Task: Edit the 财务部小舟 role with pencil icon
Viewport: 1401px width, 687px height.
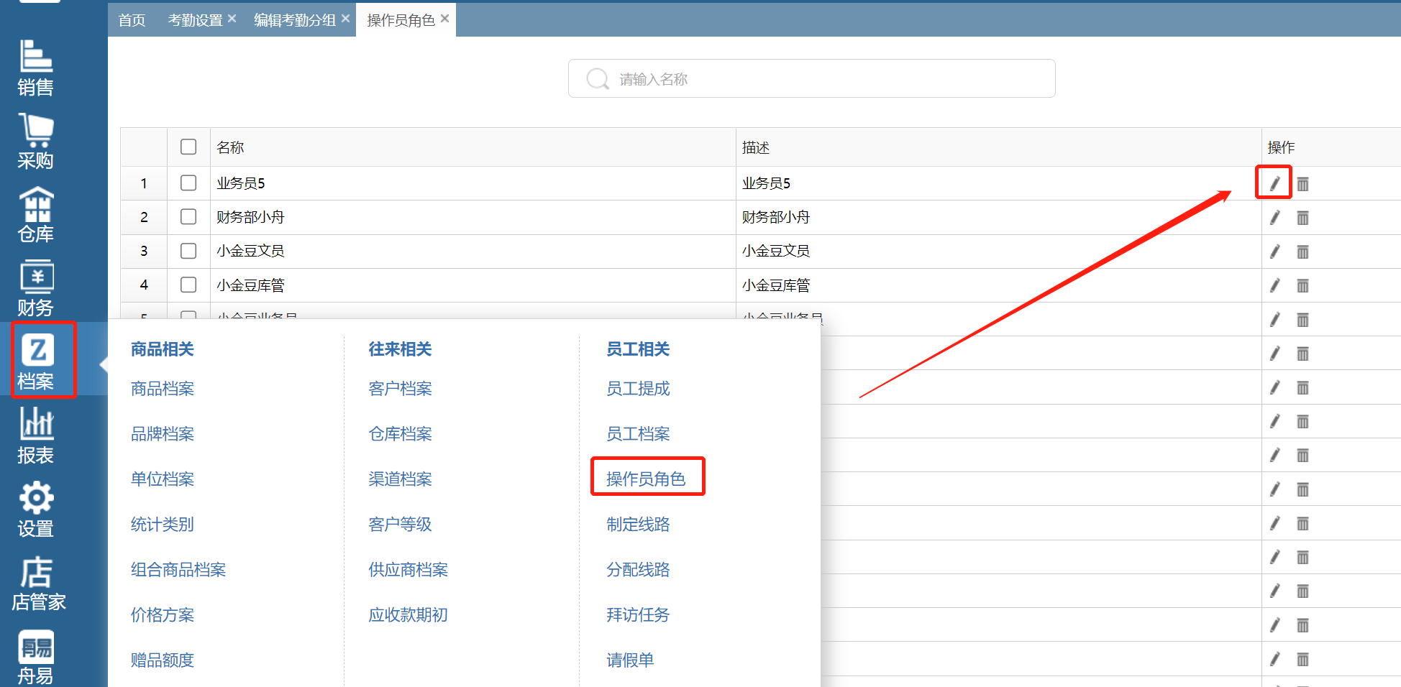Action: pos(1274,218)
